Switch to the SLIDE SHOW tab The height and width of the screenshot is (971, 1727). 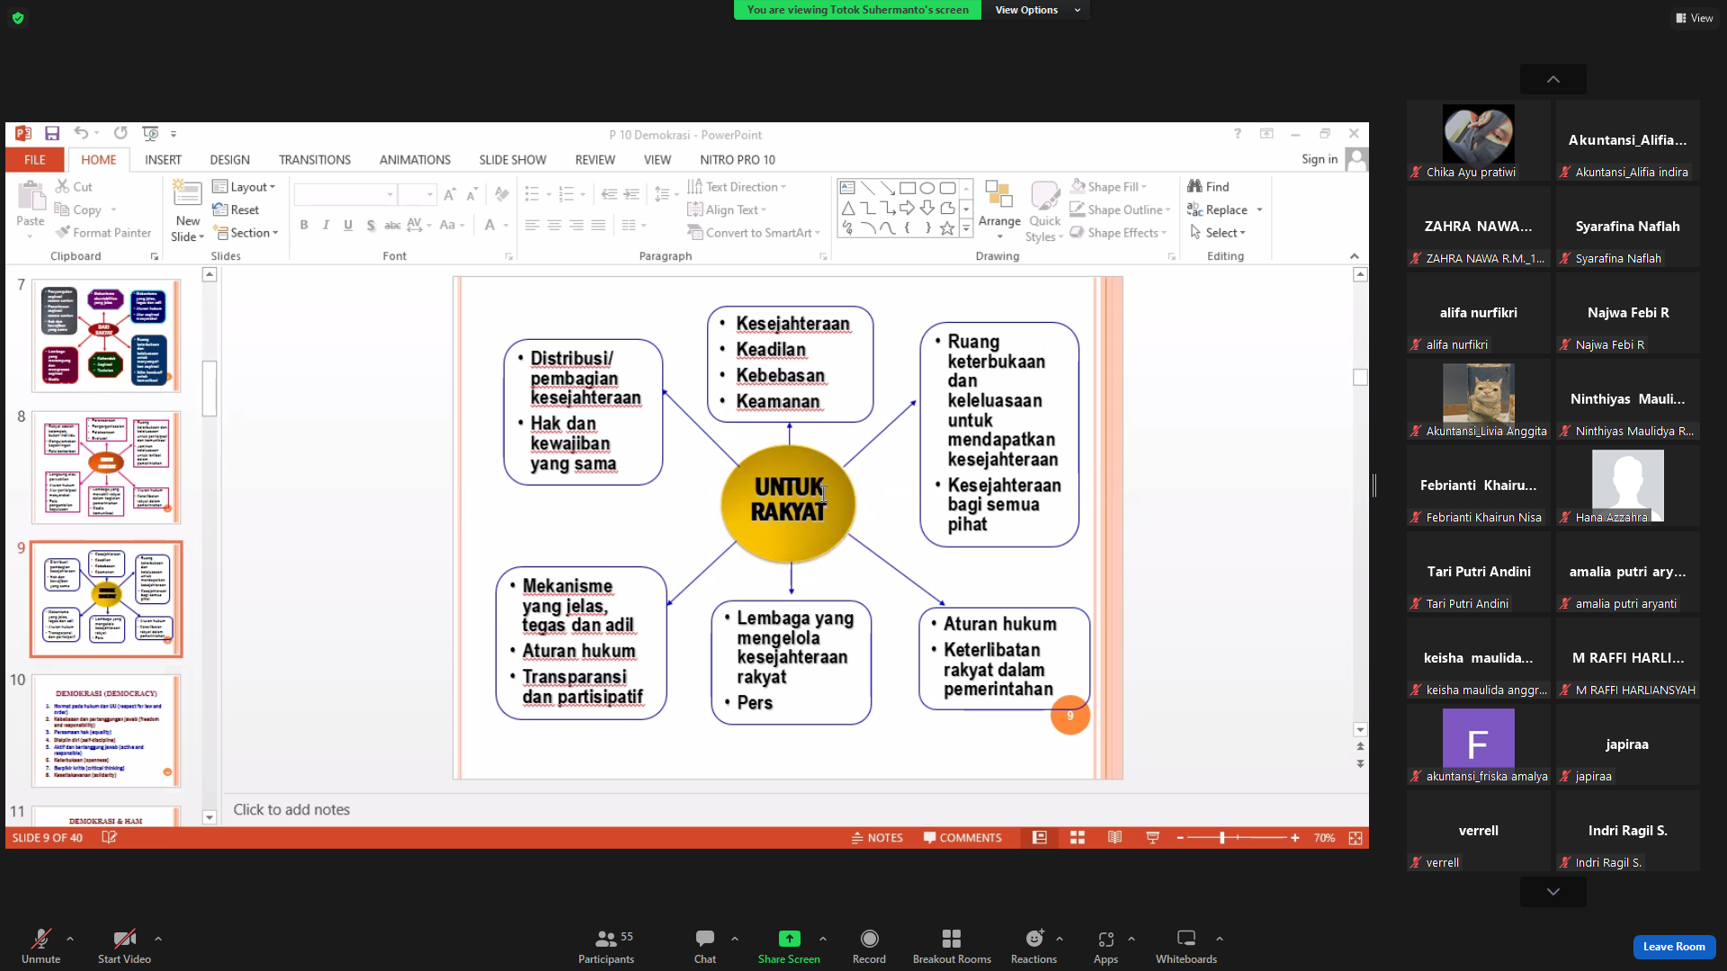coord(513,160)
